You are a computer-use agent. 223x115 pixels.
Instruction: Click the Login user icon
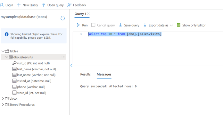point(2,5)
